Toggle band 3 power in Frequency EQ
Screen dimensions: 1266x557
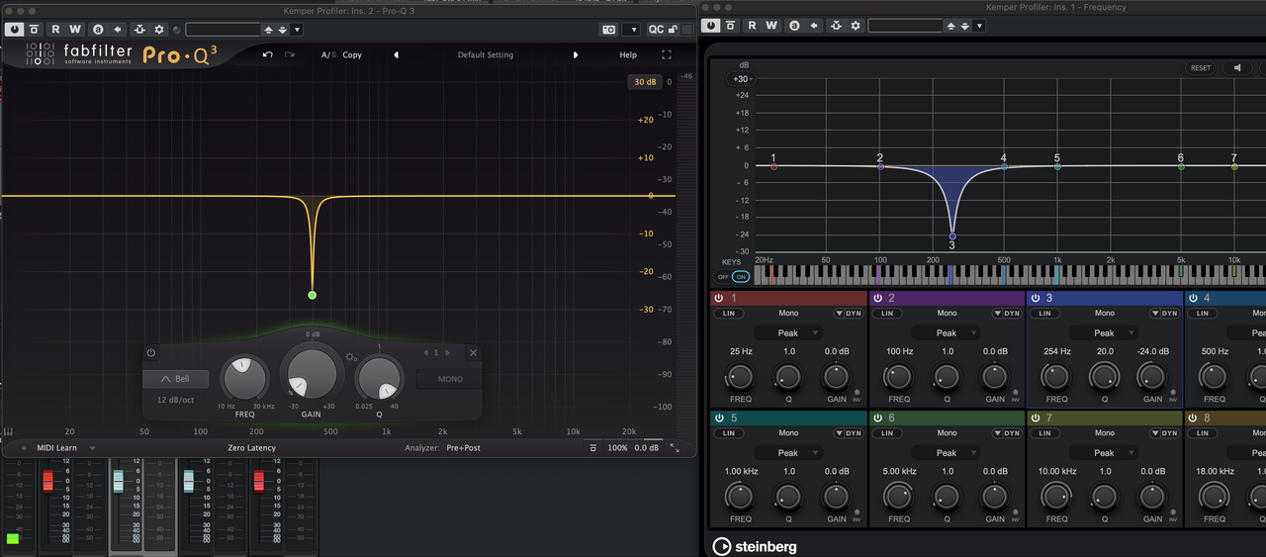tap(1036, 298)
